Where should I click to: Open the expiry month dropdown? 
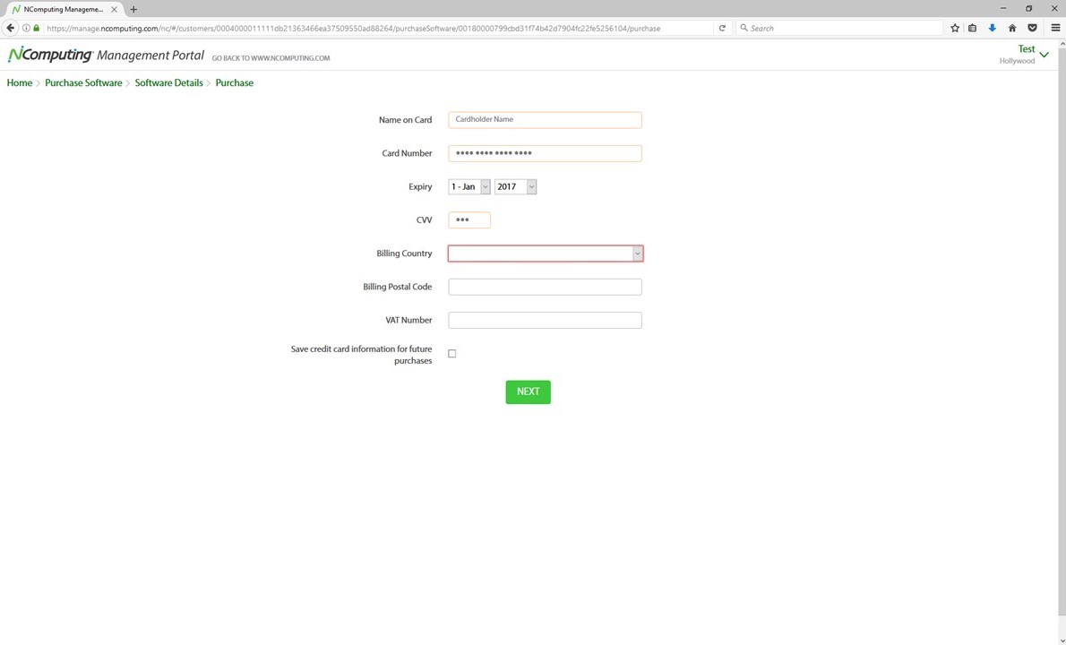(x=469, y=187)
